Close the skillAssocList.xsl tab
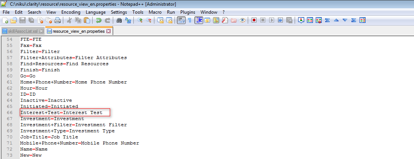 [41, 31]
